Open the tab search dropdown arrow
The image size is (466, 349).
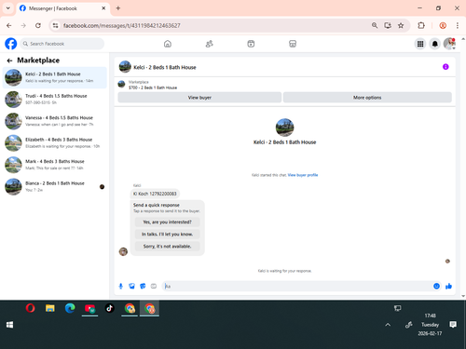8,8
